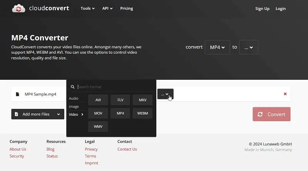The image size is (308, 171).
Task: Click the refresh arrows icon on Convert
Action: 260,114
